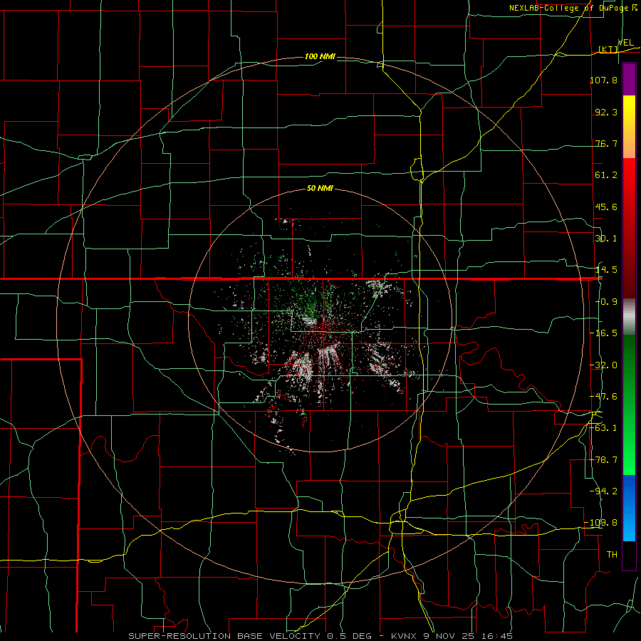Click the purple segment of the velocity color bar

click(x=629, y=79)
